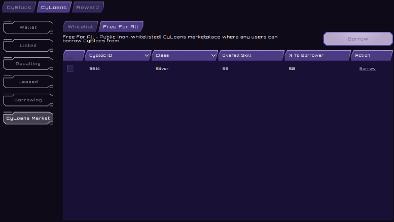Select CyLoans Market in the sidebar
Viewport: 394px width, 222px height.
[x=28, y=118]
